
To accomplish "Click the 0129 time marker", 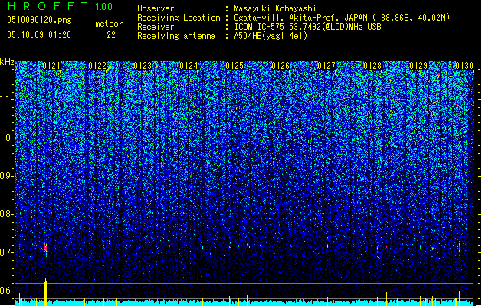I will point(418,66).
